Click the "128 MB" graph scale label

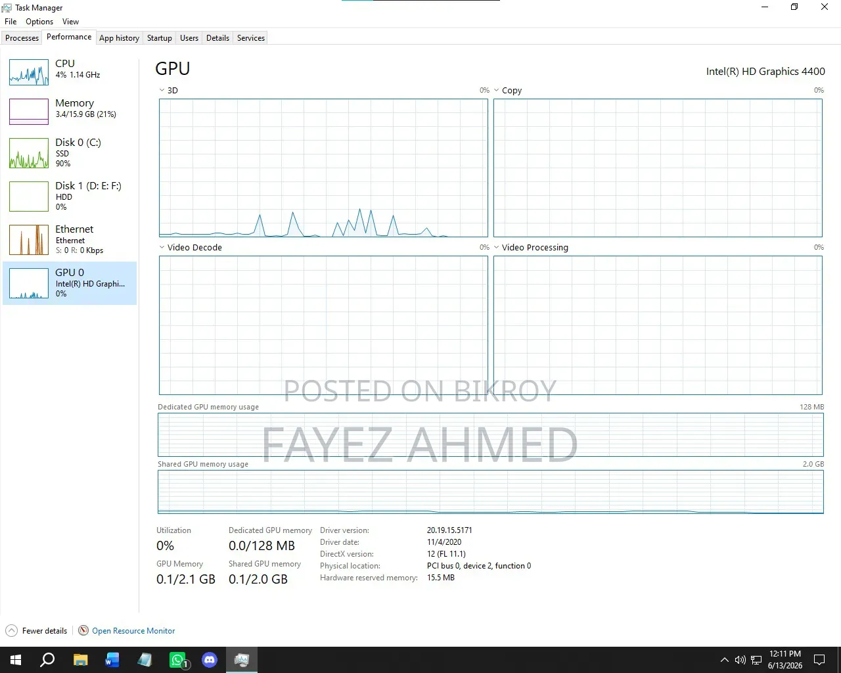(x=811, y=407)
